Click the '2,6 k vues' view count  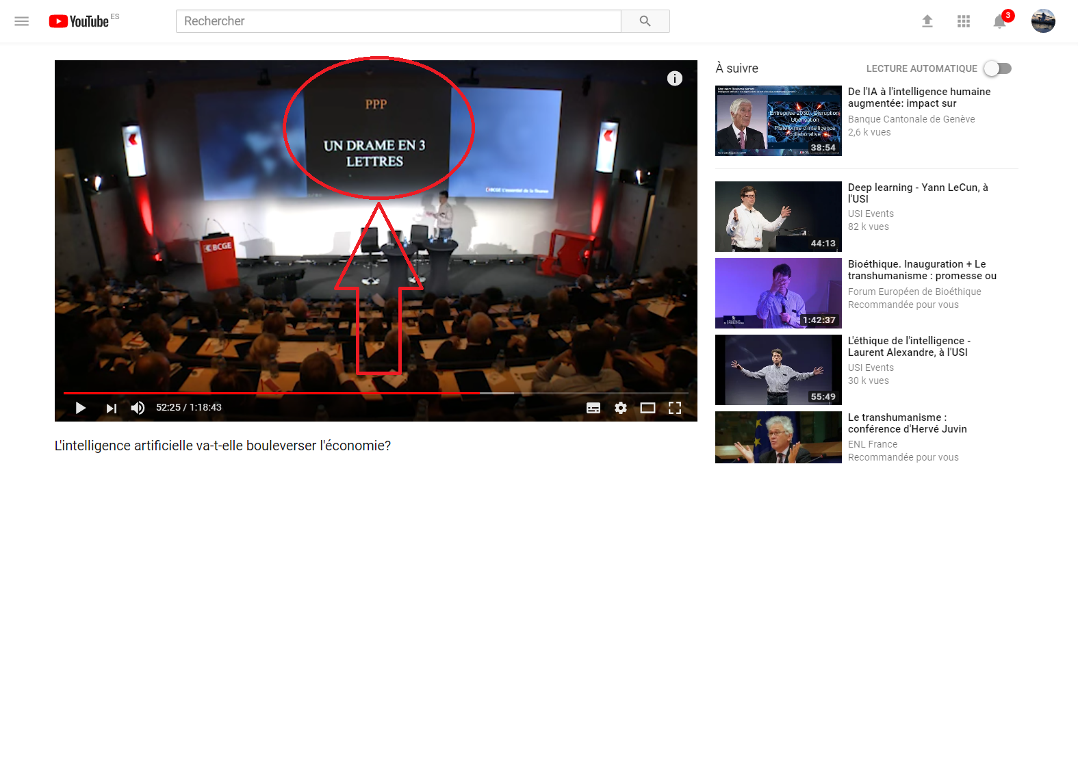click(x=869, y=132)
